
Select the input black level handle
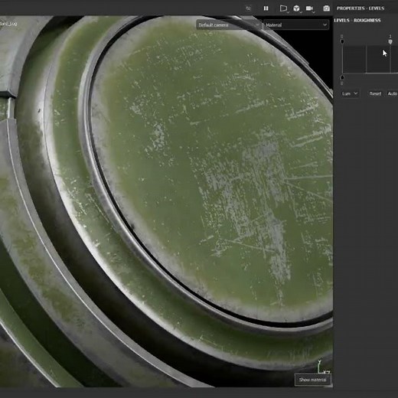point(342,41)
